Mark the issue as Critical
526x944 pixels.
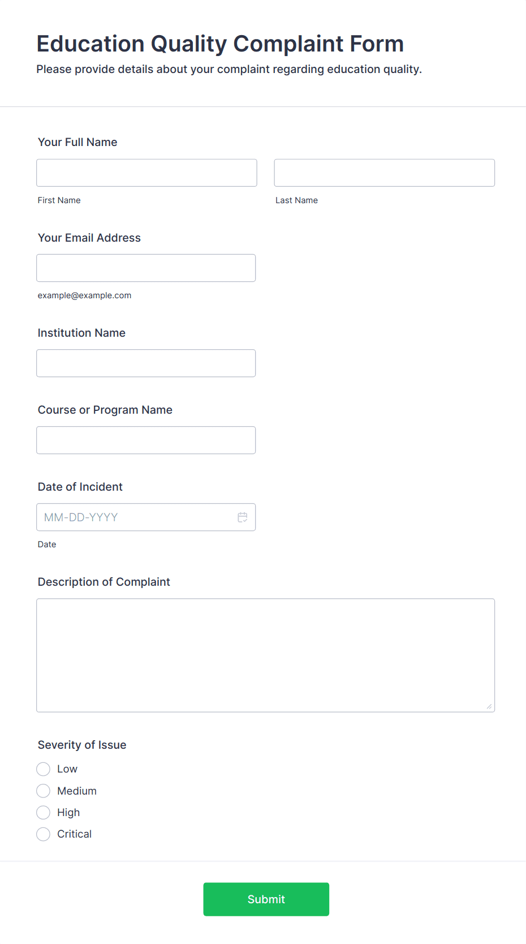[x=44, y=834]
